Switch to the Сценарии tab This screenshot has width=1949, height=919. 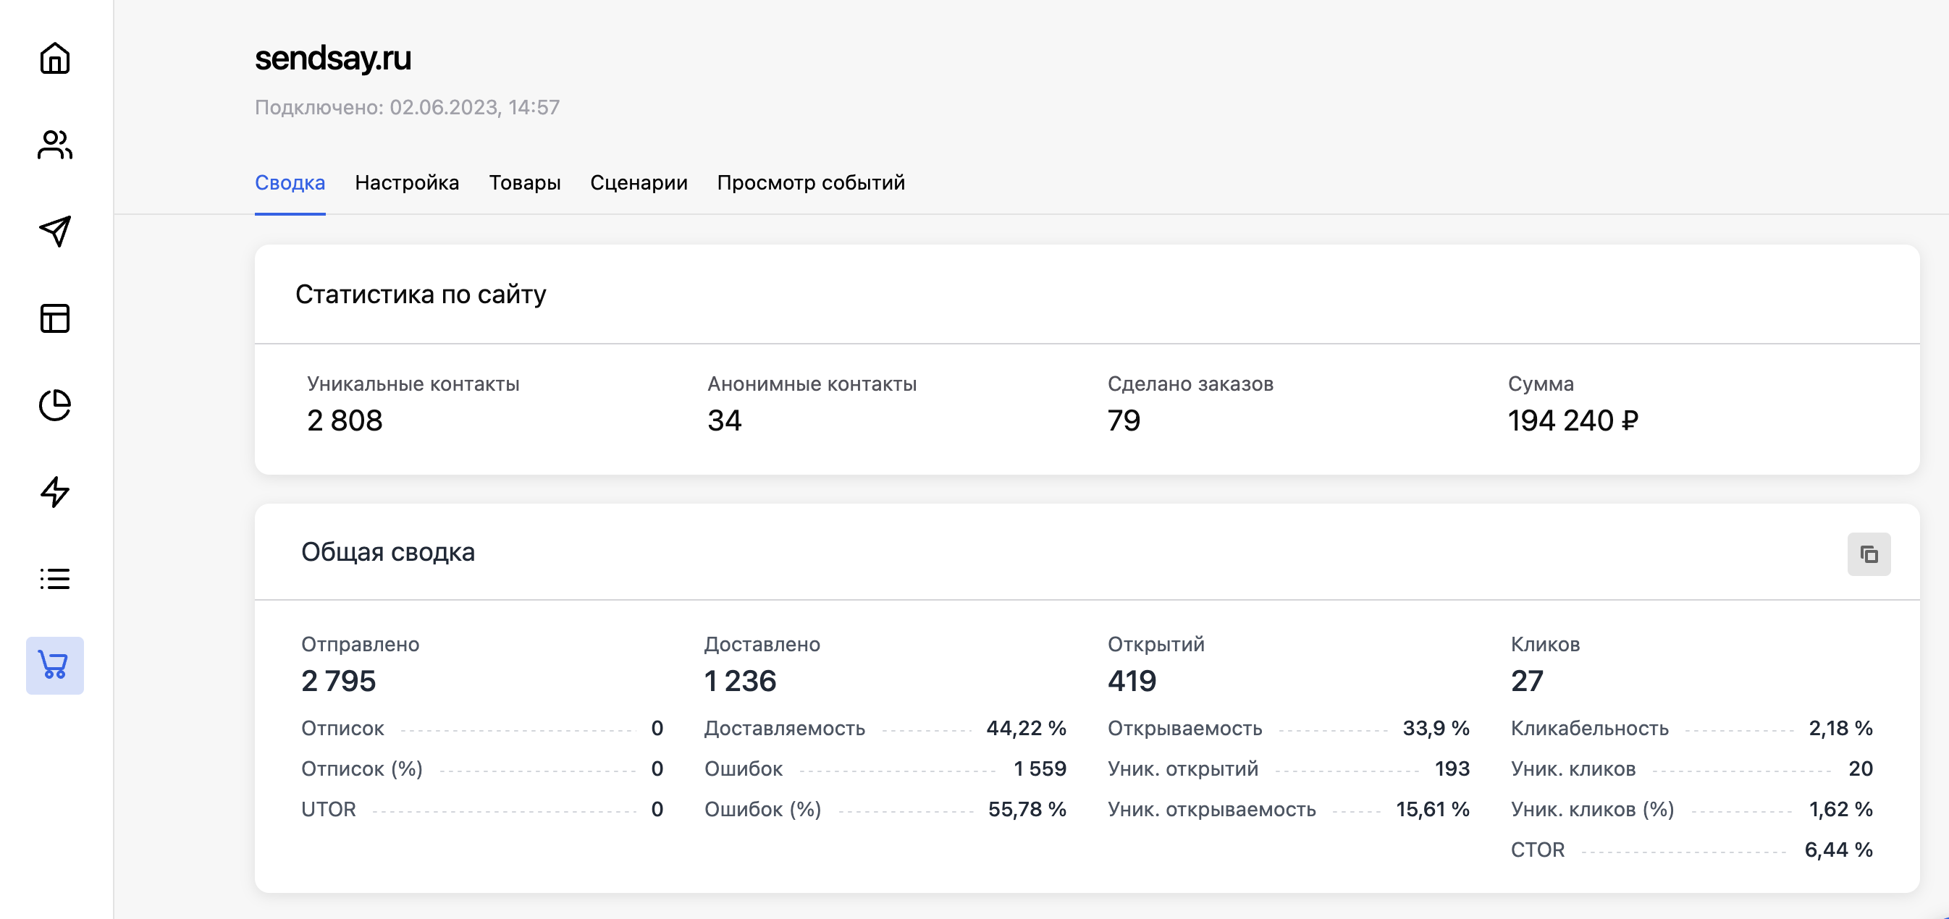[639, 183]
